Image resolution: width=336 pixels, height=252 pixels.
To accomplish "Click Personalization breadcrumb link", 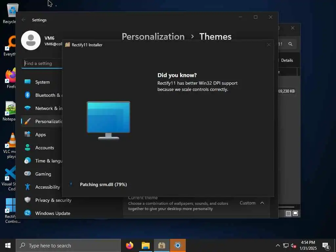I will (153, 37).
